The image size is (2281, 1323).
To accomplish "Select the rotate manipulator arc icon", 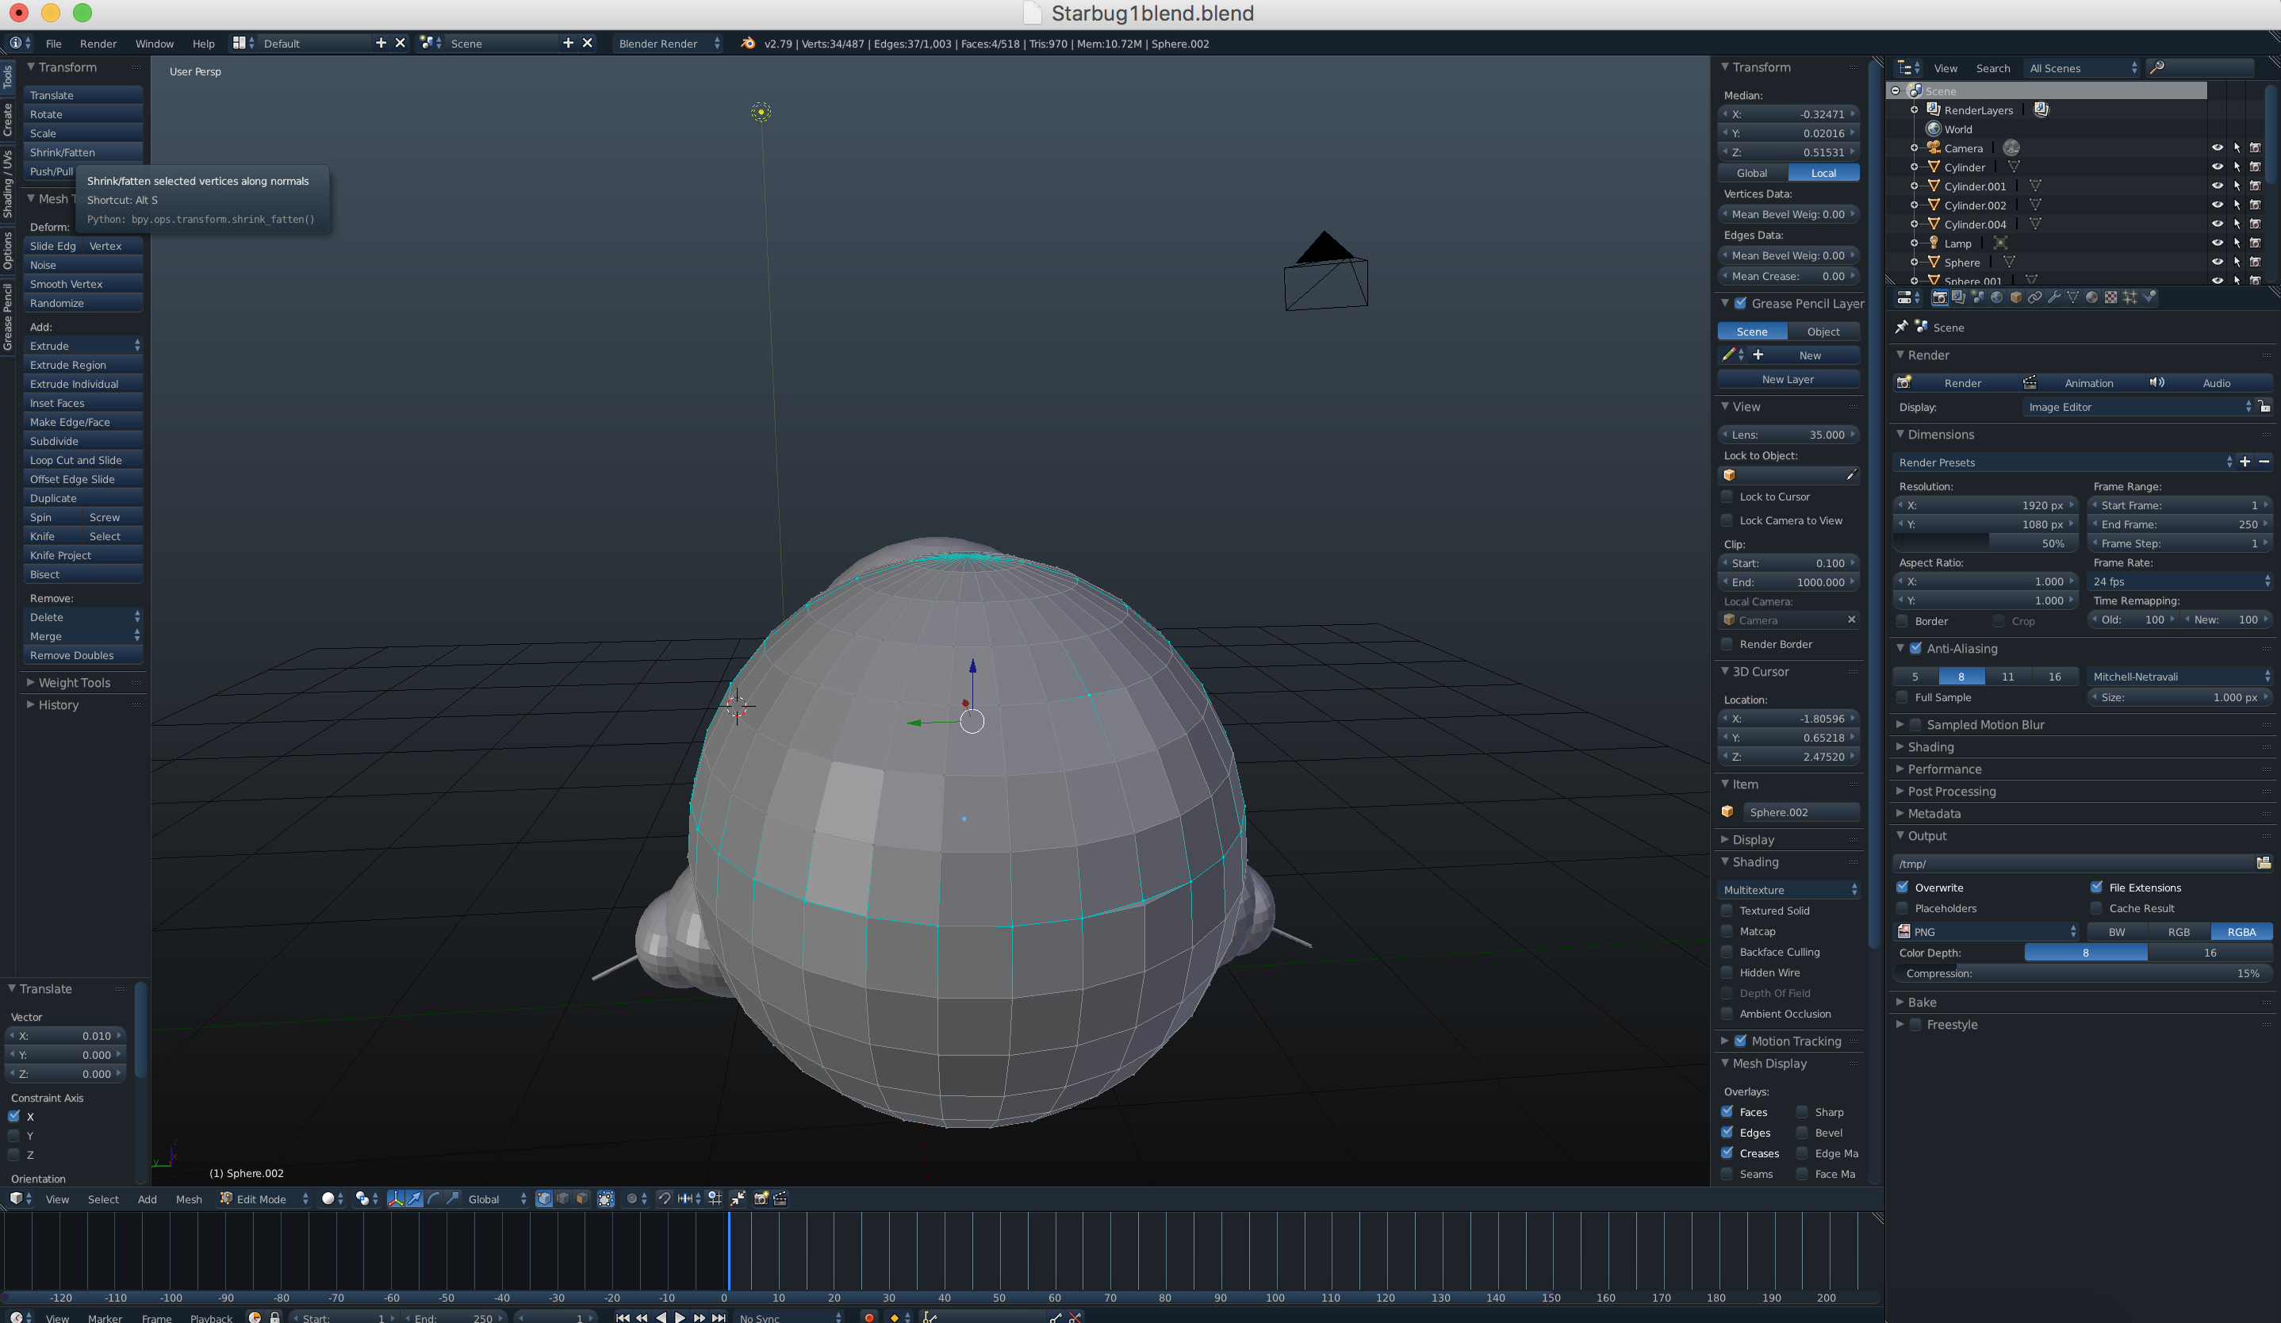I will tap(434, 1198).
